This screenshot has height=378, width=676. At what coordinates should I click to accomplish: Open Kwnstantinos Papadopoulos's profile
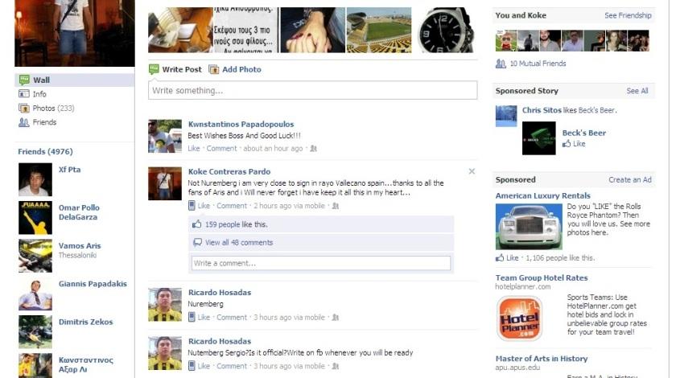pyautogui.click(x=241, y=124)
